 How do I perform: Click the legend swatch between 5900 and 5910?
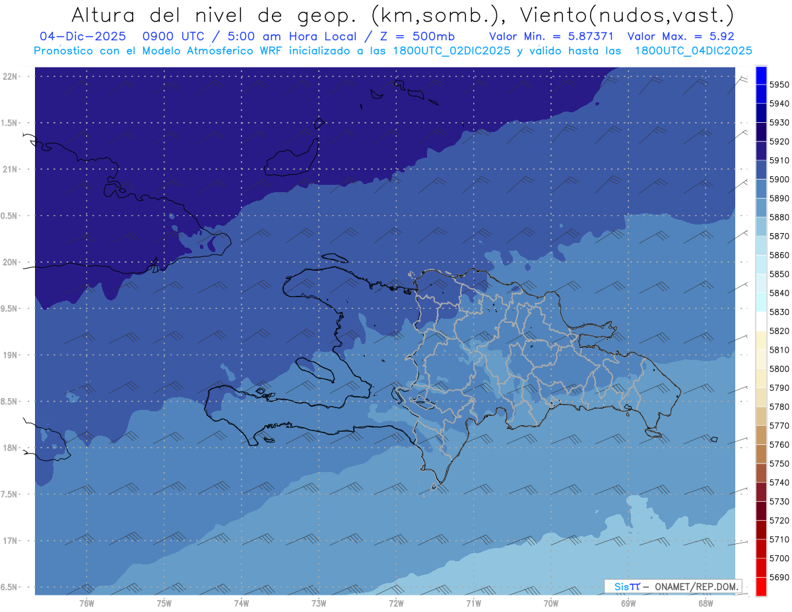click(761, 170)
